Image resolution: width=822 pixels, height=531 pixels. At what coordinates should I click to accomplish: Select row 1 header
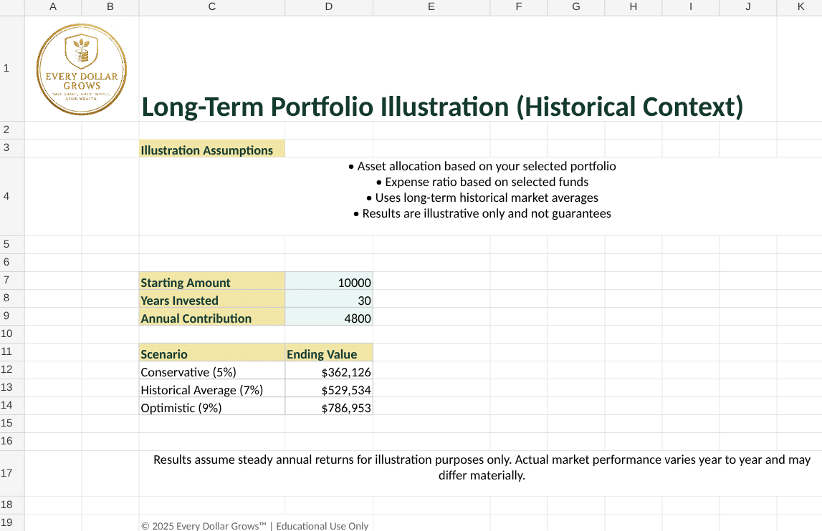point(12,69)
